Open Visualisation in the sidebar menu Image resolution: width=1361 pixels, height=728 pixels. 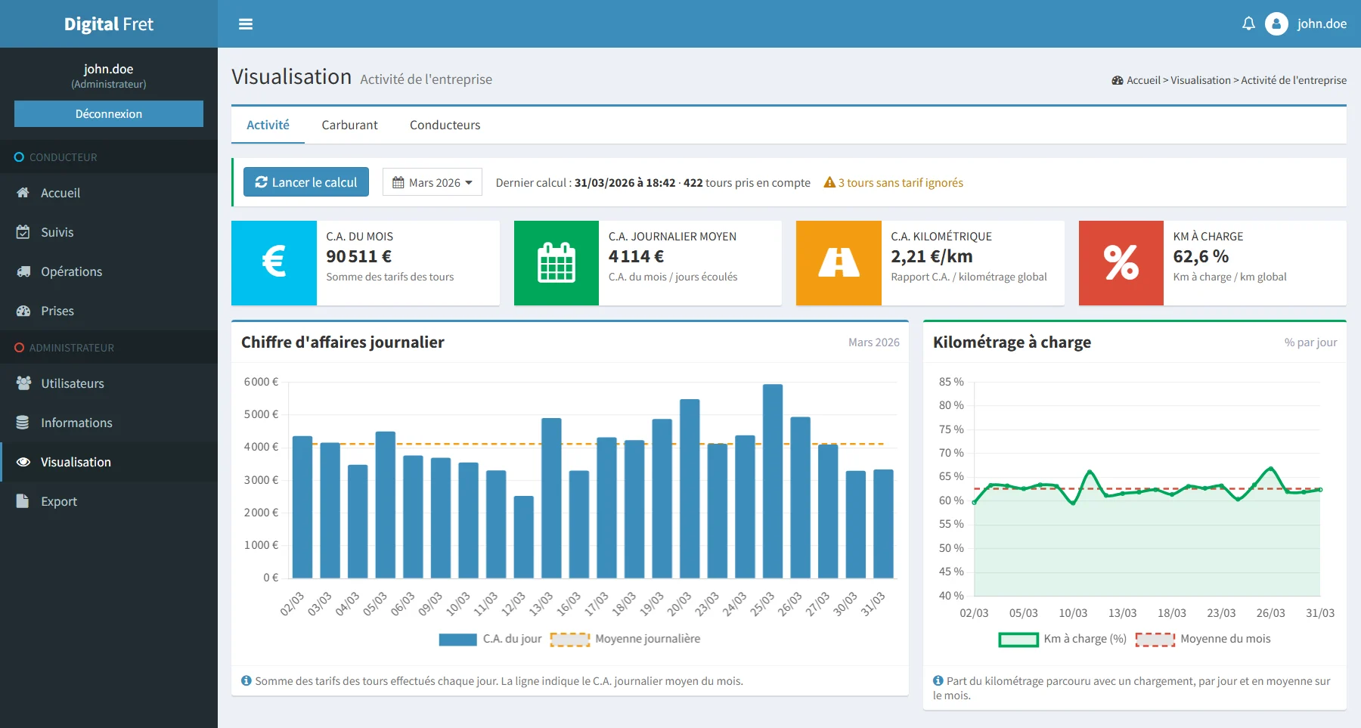point(109,462)
